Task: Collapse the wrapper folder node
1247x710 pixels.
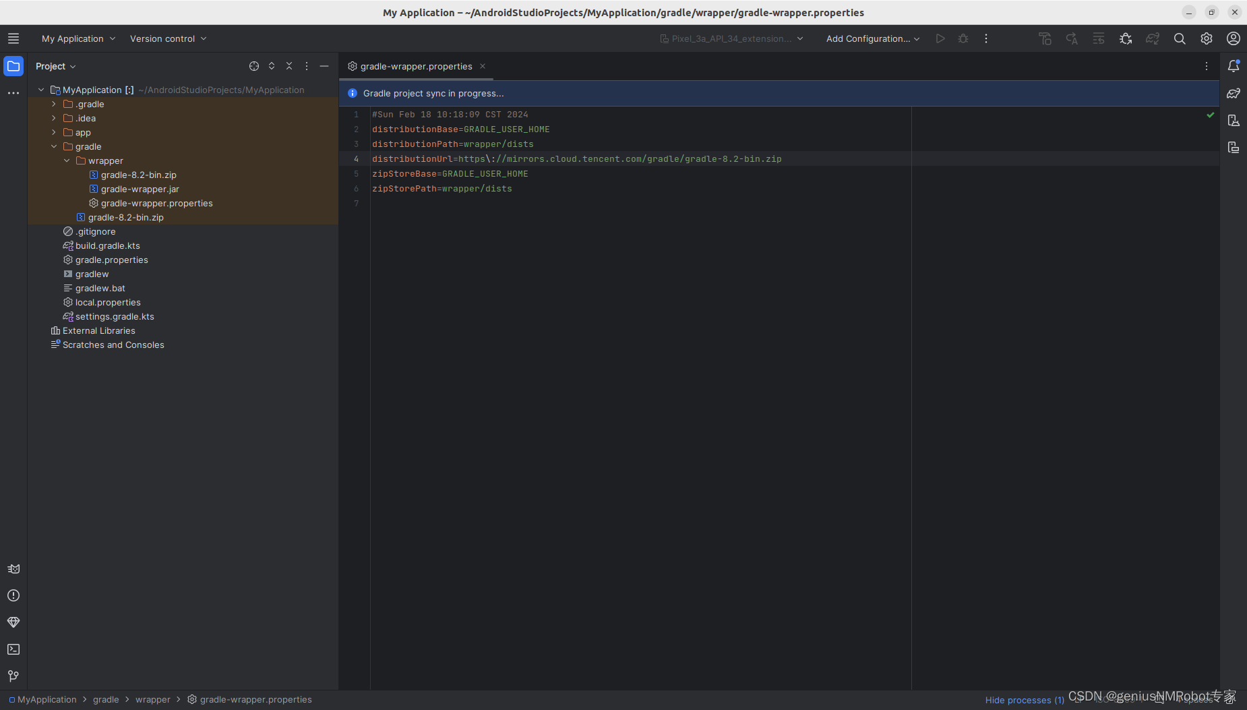Action: tap(66, 160)
